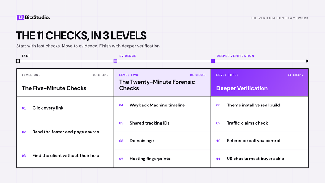Click number 02 beside 'Read the footer'
The image size is (325, 183).
(x=24, y=132)
